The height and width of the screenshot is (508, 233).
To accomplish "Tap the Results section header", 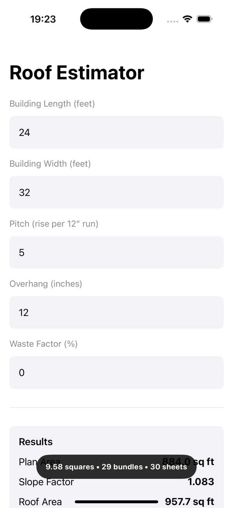I will click(x=36, y=442).
